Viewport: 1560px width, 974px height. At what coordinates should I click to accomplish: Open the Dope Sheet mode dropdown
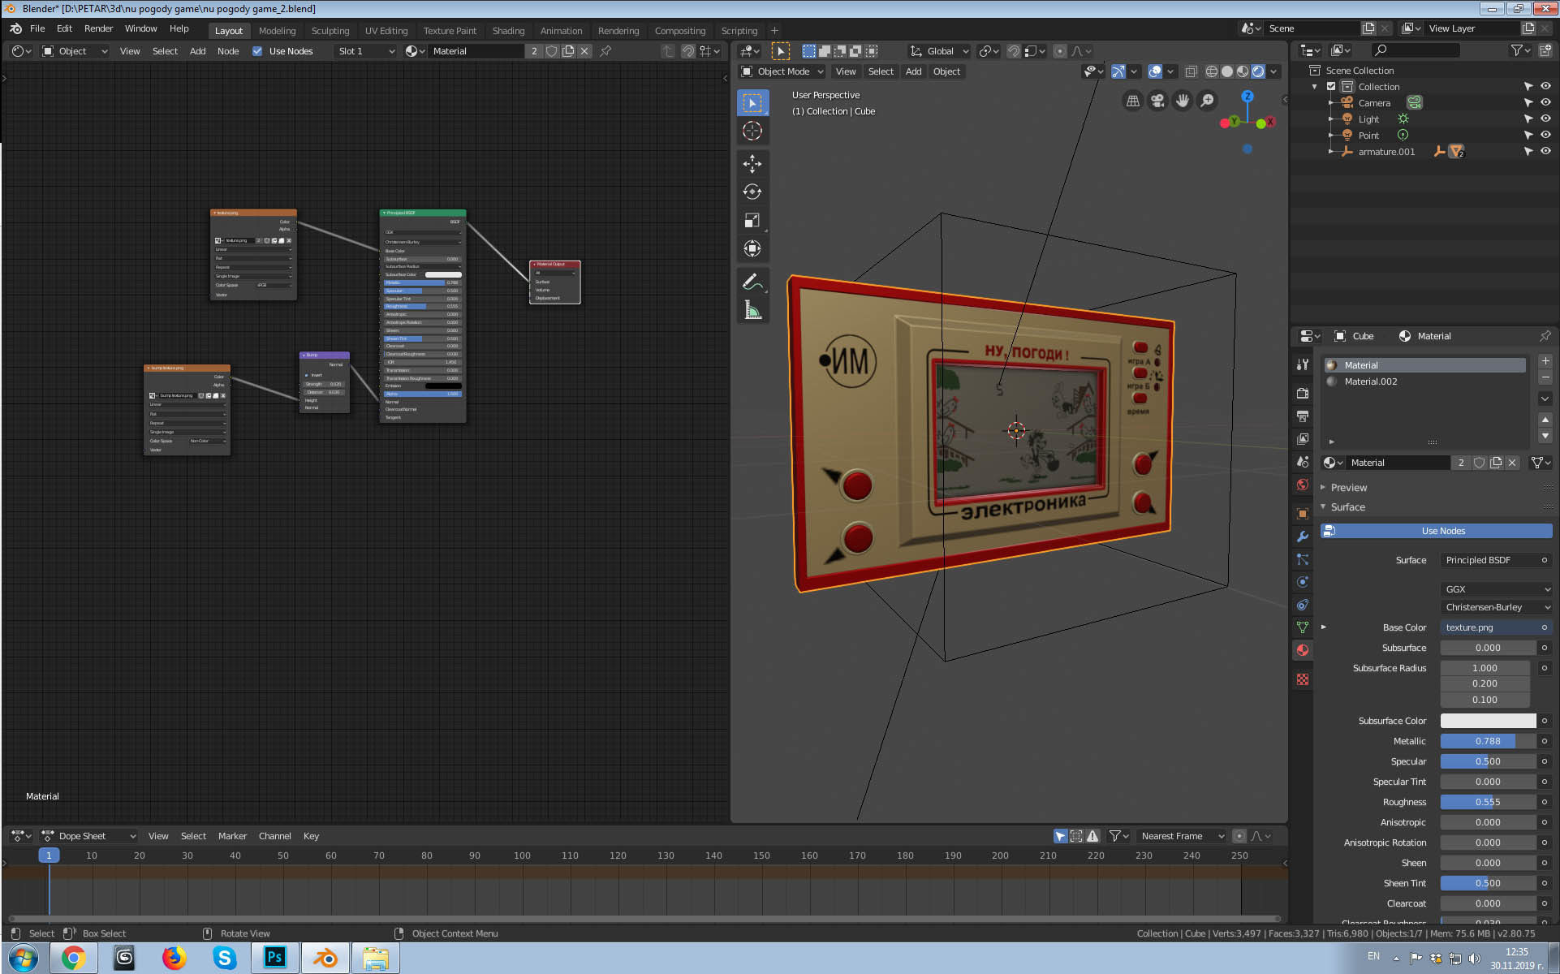coord(88,836)
